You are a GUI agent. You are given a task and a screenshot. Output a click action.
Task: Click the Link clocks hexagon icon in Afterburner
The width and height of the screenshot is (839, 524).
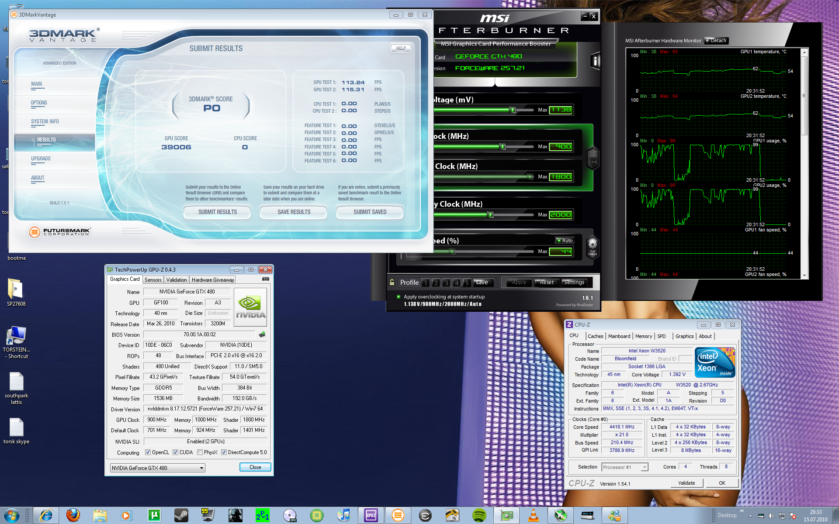[593, 158]
